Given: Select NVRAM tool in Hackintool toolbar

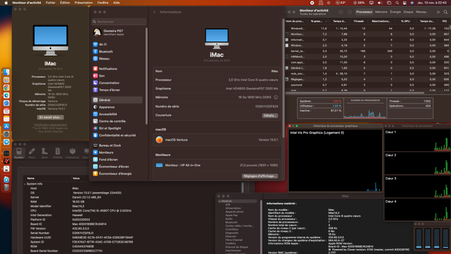Looking at the screenshot, I should (x=58, y=153).
